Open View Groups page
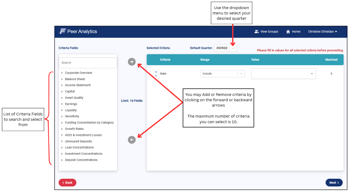 [266, 32]
